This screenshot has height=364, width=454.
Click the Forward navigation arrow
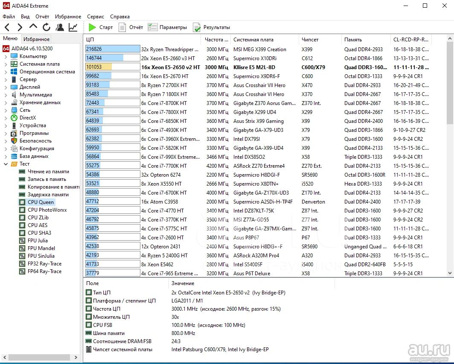point(20,27)
